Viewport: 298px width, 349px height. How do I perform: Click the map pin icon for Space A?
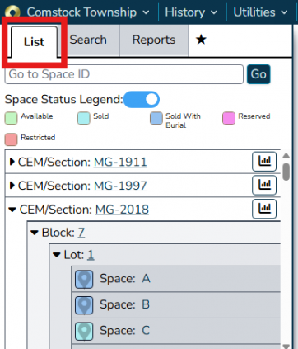pyautogui.click(x=84, y=279)
